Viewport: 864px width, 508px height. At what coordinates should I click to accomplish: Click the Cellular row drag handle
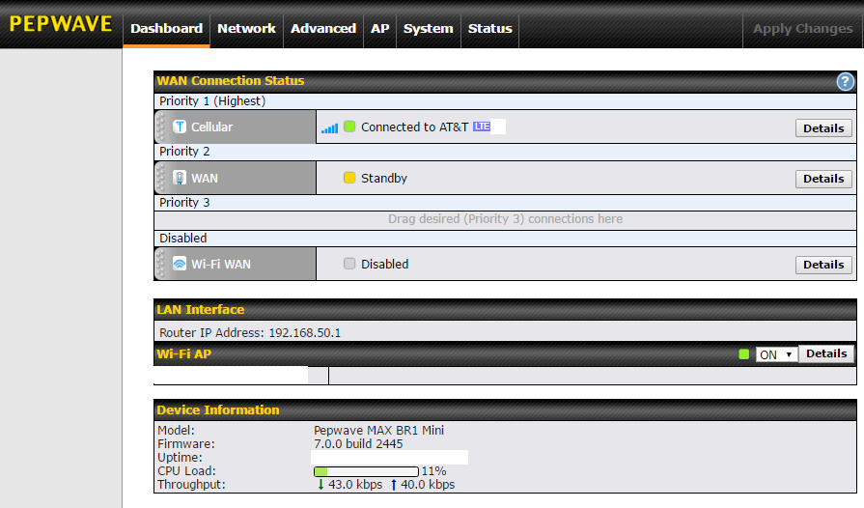click(161, 127)
